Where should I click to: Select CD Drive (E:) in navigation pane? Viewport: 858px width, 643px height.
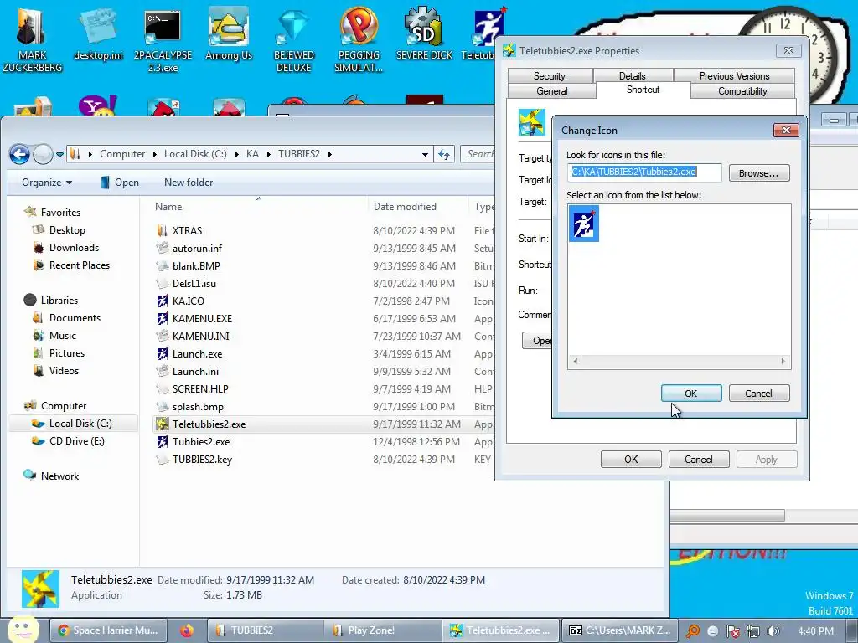coord(76,441)
